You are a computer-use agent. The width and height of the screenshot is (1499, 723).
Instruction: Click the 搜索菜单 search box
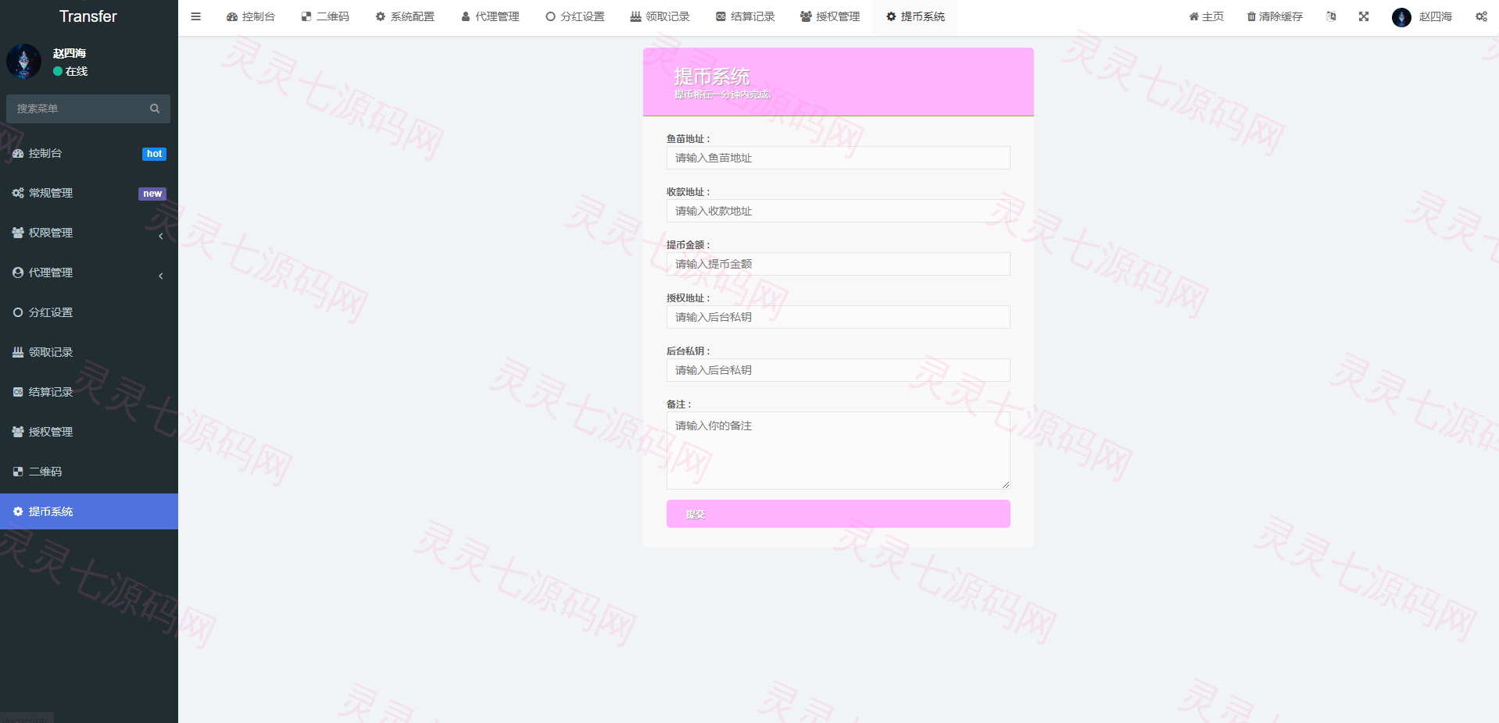point(88,109)
